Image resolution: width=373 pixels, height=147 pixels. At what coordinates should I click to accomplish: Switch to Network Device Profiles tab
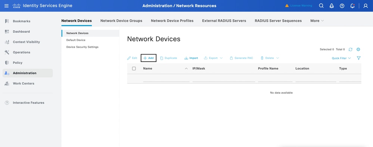[172, 21]
